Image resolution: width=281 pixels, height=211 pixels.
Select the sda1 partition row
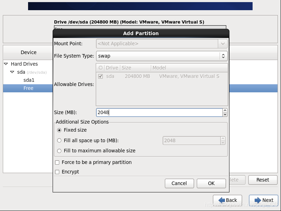[29, 80]
